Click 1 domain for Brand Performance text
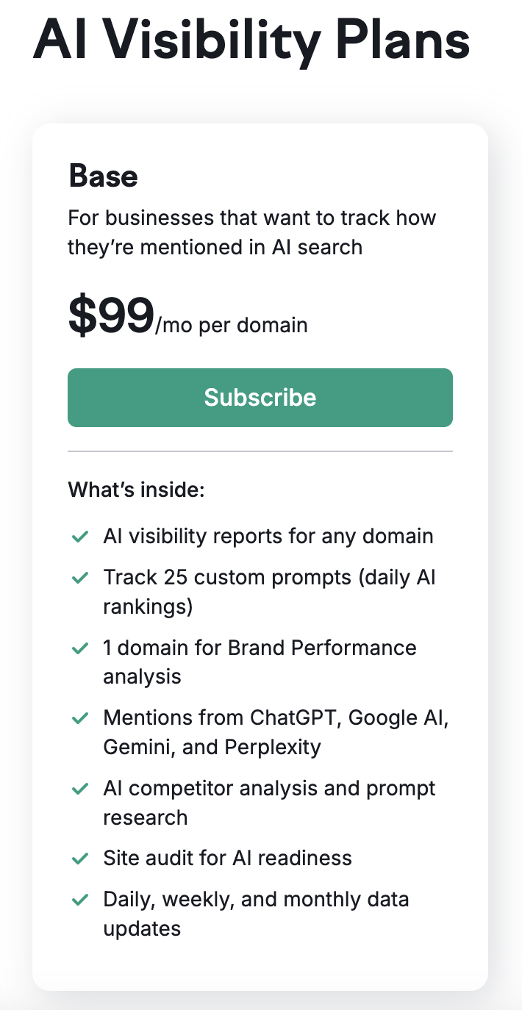The height and width of the screenshot is (1010, 522). pos(260,662)
